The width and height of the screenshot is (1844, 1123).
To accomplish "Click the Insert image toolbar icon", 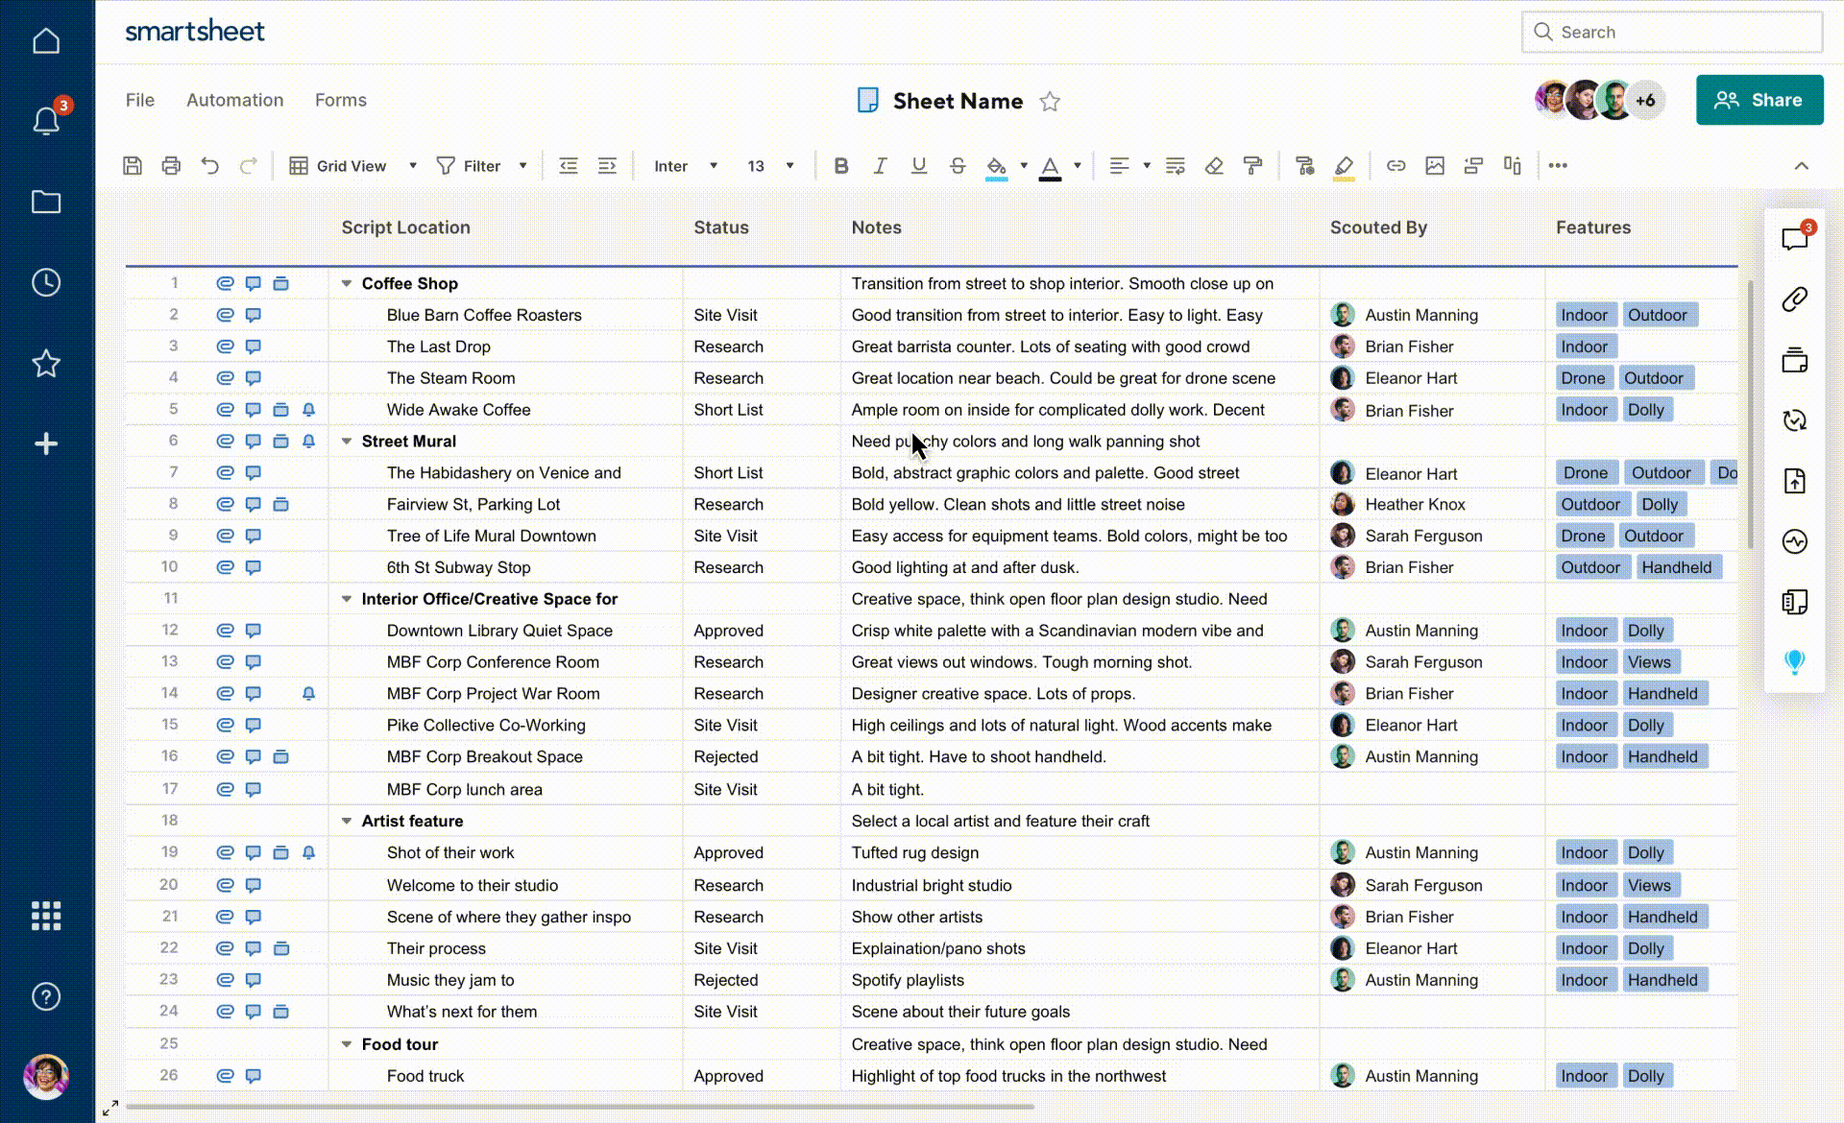I will tap(1435, 166).
